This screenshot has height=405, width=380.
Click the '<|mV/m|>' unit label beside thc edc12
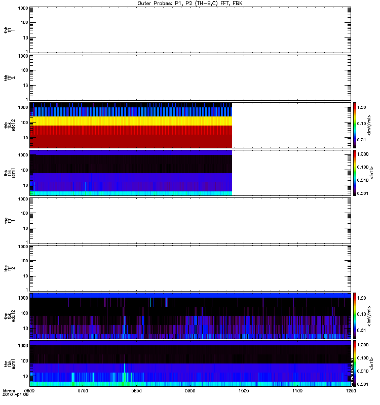click(369, 316)
